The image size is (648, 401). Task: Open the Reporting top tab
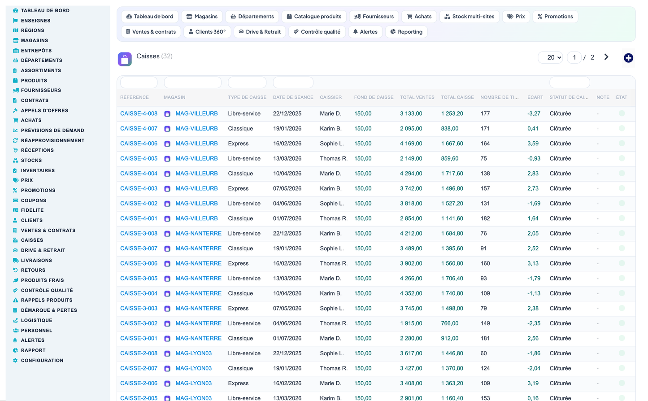(x=406, y=32)
